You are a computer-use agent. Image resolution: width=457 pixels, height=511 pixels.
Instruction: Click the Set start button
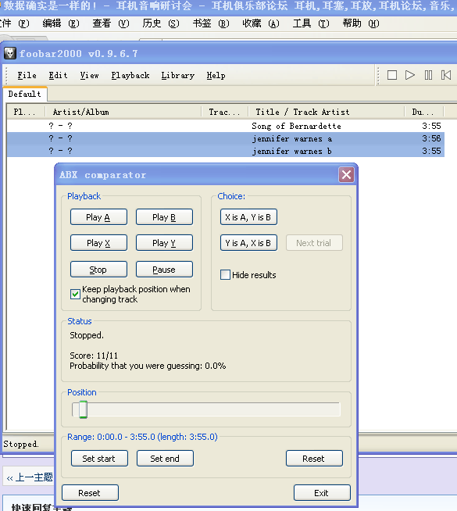pyautogui.click(x=99, y=459)
